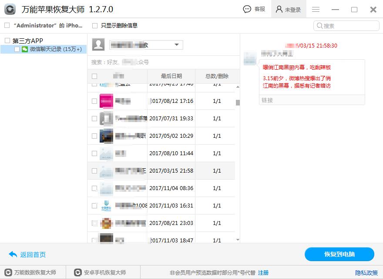Click dark avatar in 2017/11/03 18:47 row
Image resolution: width=383 pixels, height=279 pixels.
point(106,238)
